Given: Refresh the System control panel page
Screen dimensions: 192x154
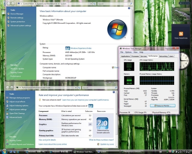Looking at the screenshot, I should click(94, 4).
